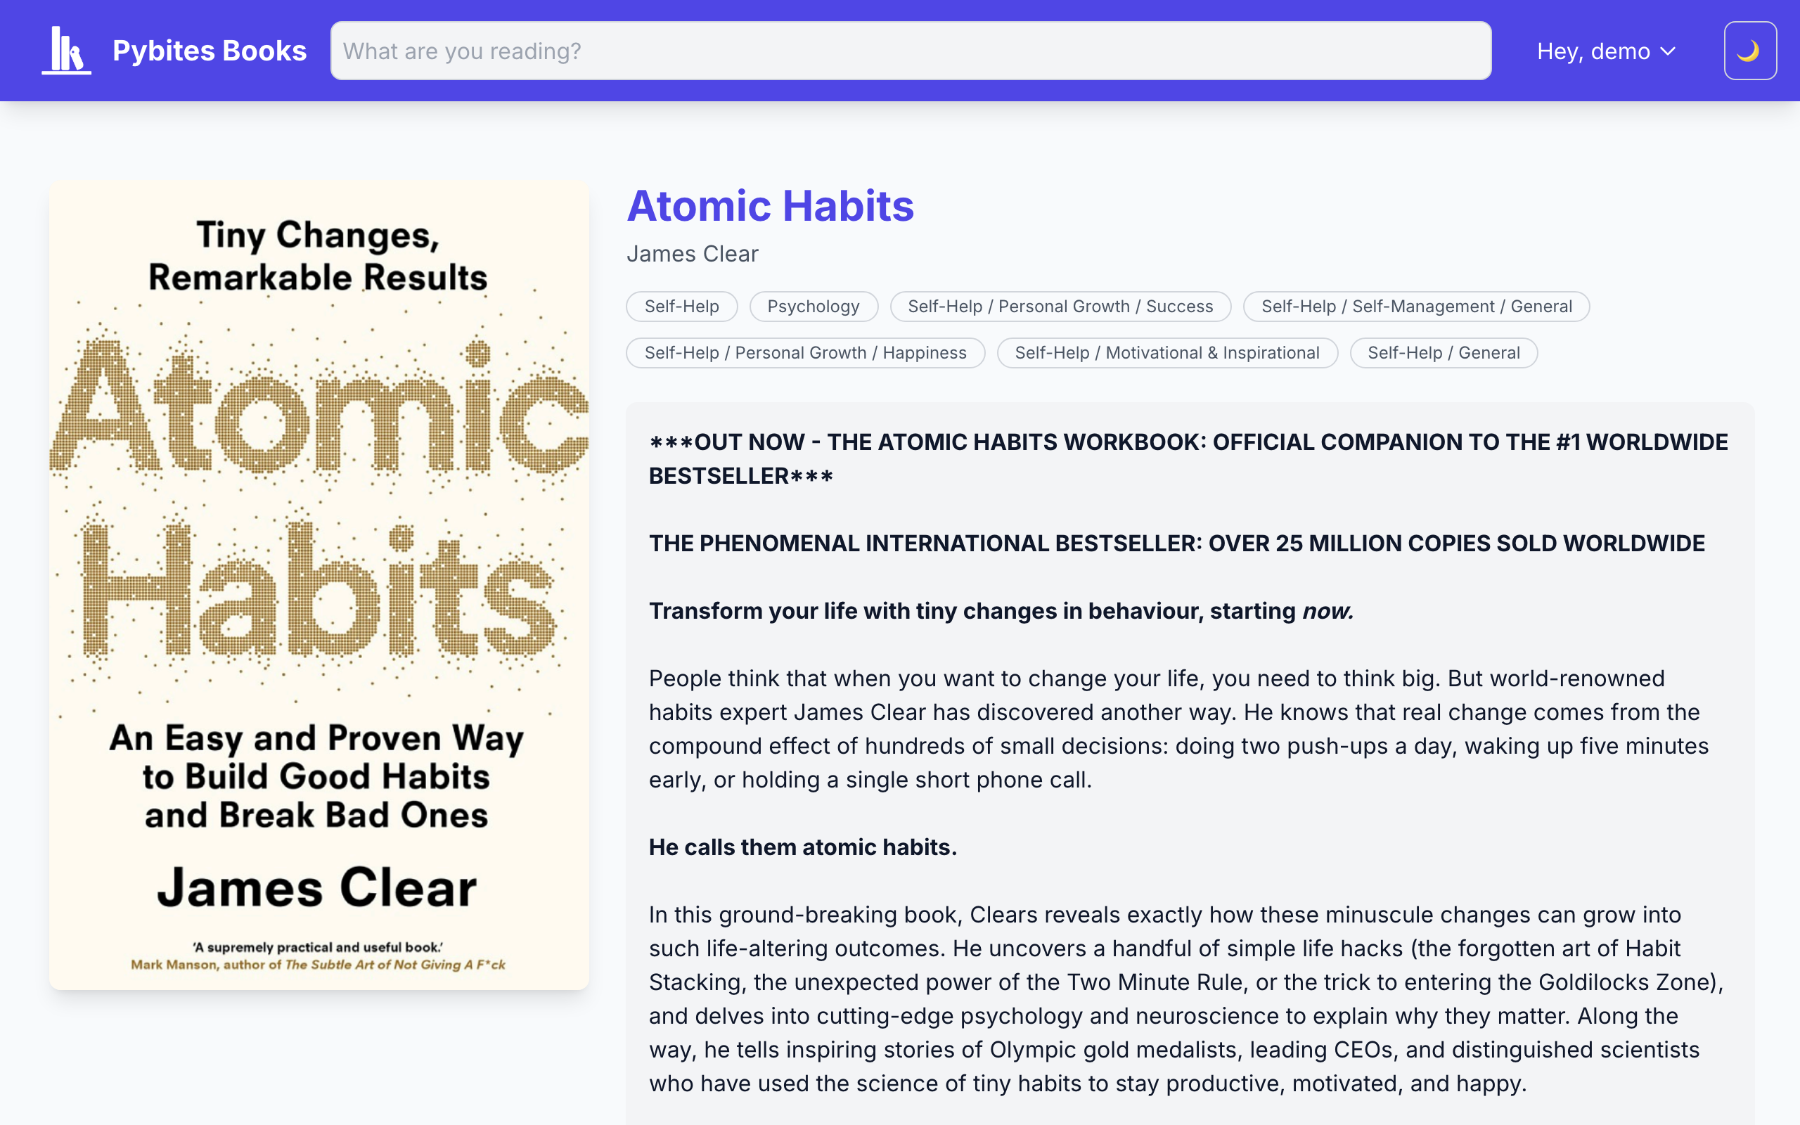Click 'Self-Help / Personal Growth / Happiness' tag
The width and height of the screenshot is (1800, 1125).
[805, 353]
